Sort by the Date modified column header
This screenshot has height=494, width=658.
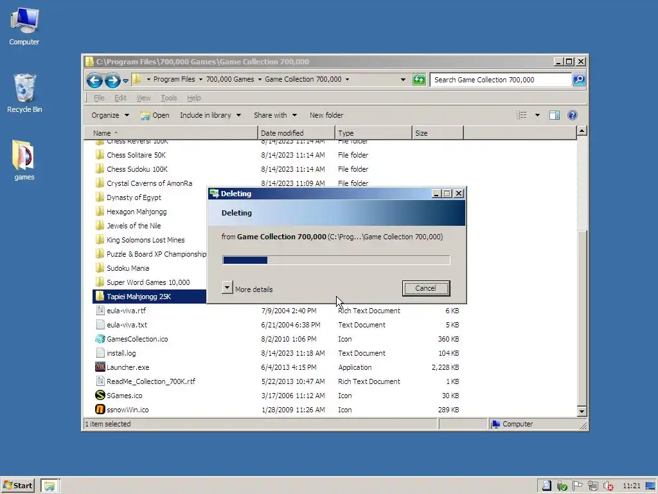pyautogui.click(x=296, y=133)
